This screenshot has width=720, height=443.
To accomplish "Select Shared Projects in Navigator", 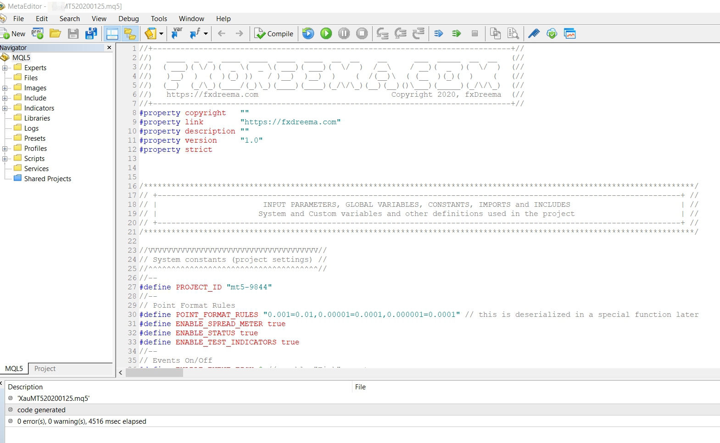I will (x=48, y=179).
